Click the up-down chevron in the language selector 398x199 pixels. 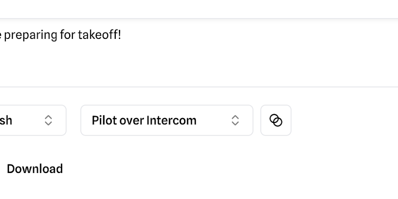point(48,120)
